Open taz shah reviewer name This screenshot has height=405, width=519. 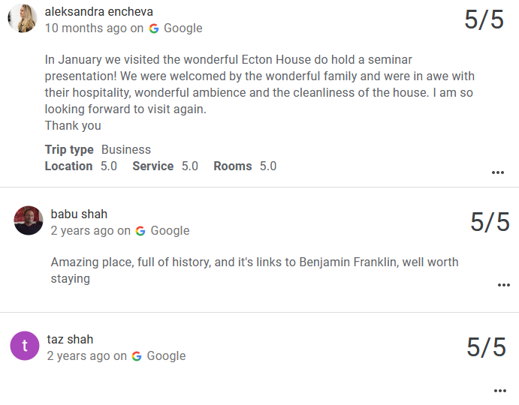pyautogui.click(x=70, y=340)
